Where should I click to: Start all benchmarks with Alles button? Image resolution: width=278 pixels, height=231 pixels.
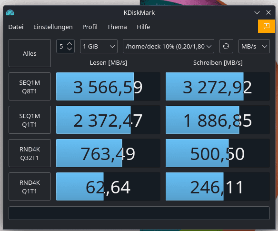(30, 53)
